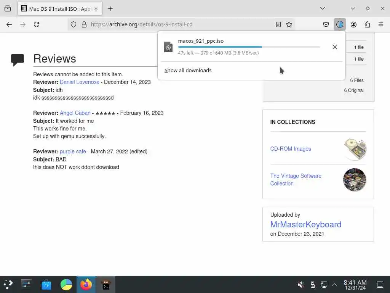Click the macos_921_ppc.iso file icon
Viewport: 390px width, 293px height.
(168, 47)
